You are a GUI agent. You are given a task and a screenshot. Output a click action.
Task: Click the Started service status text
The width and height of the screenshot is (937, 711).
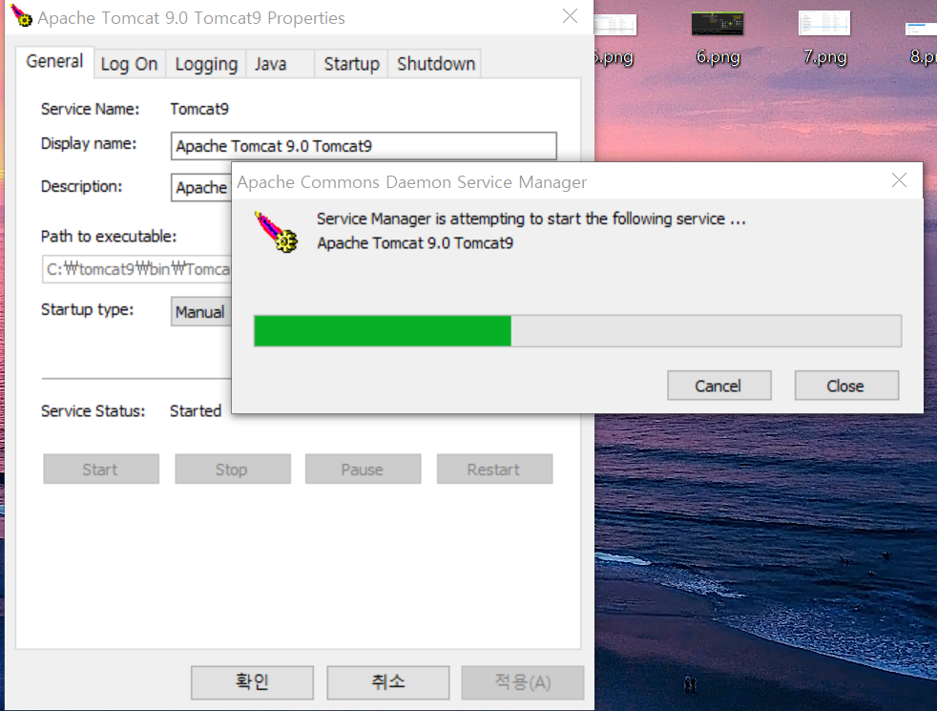click(196, 411)
